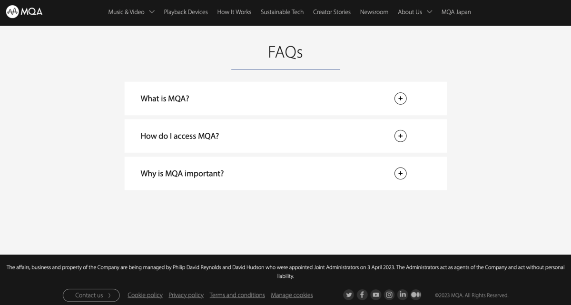Open the Sustainable Tech page
Image resolution: width=571 pixels, height=305 pixels.
coord(282,12)
